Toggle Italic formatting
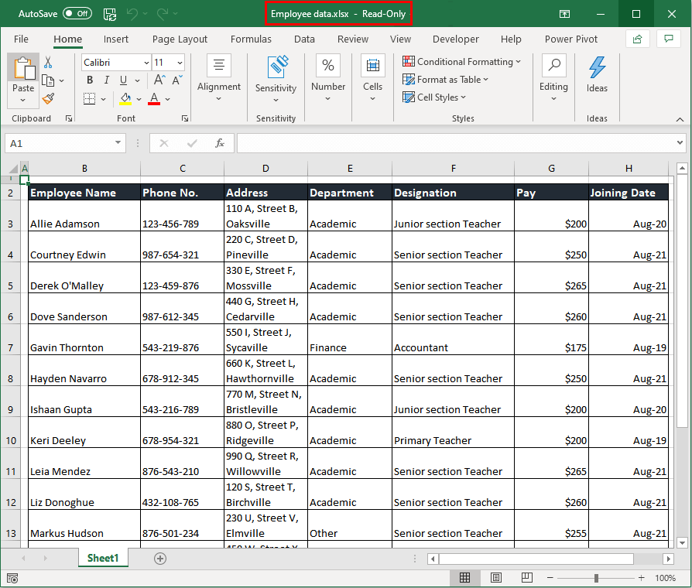 coord(105,80)
